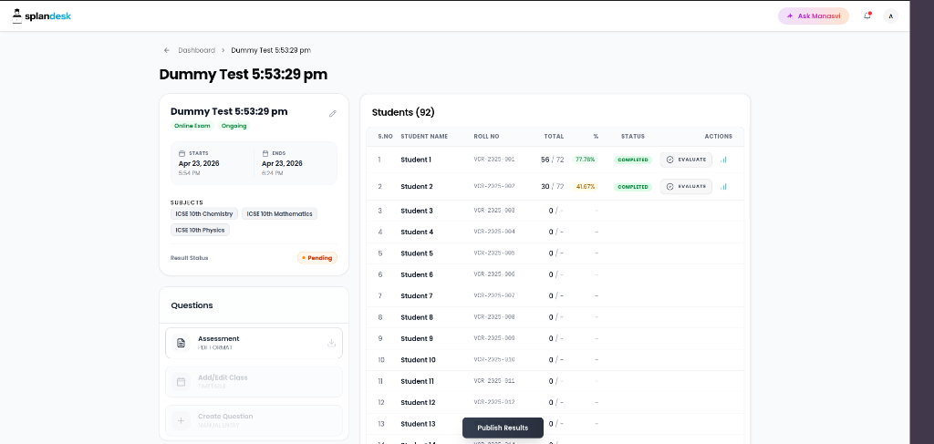This screenshot has width=934, height=444.
Task: Click the Status column header
Action: coord(633,136)
